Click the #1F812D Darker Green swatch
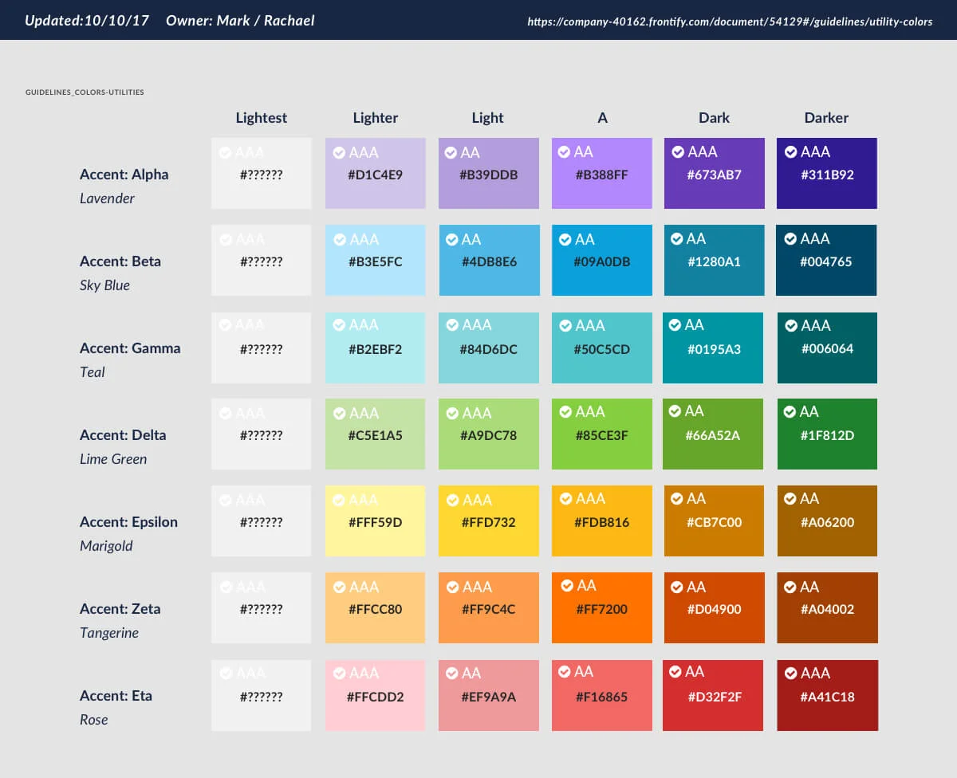The height and width of the screenshot is (778, 957). 827,434
